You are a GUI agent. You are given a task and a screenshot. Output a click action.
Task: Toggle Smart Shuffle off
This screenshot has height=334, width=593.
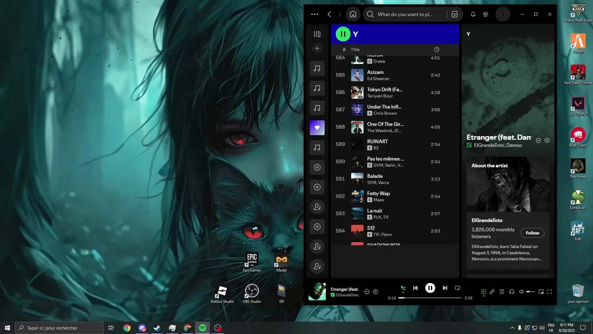[x=403, y=288]
